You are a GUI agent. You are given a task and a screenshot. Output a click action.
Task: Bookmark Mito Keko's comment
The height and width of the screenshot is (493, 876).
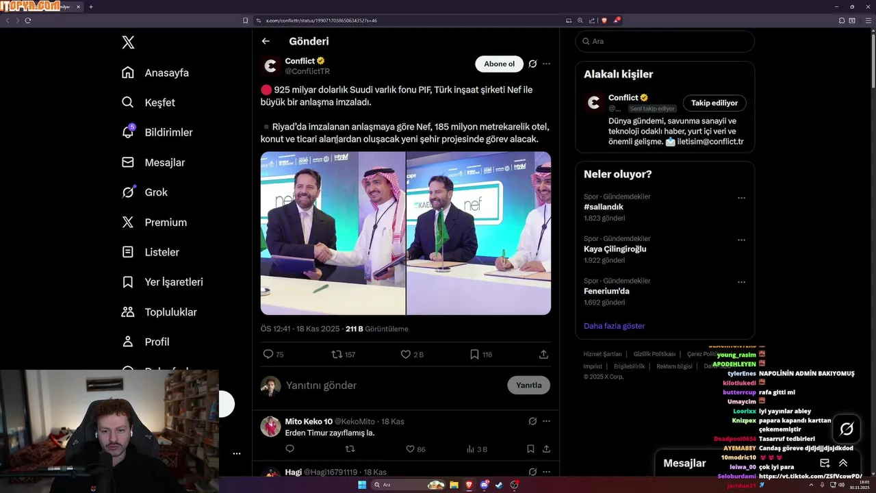pyautogui.click(x=530, y=449)
